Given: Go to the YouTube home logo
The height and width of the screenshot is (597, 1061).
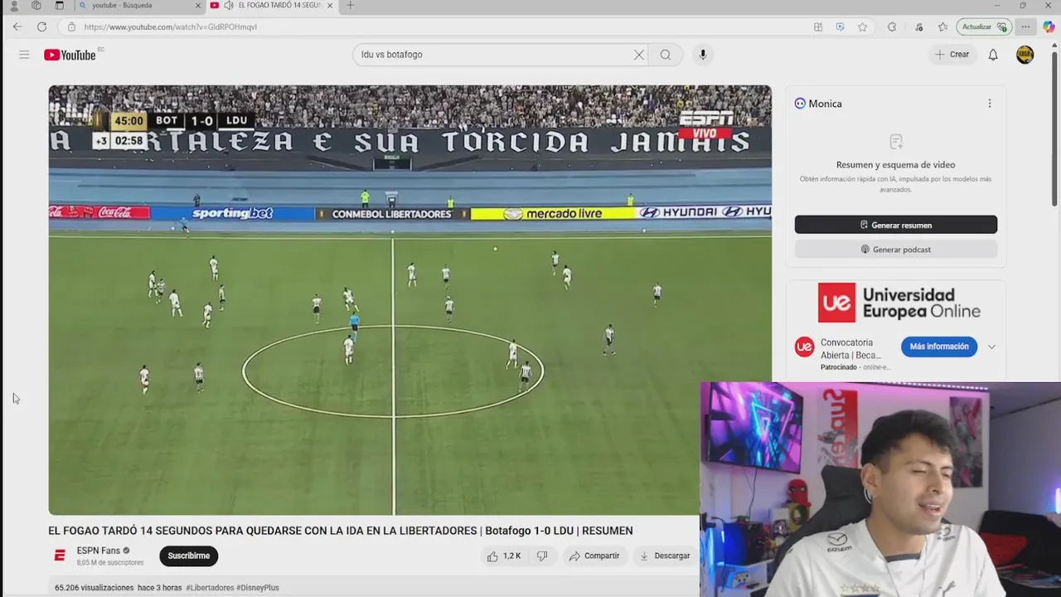Looking at the screenshot, I should point(70,55).
